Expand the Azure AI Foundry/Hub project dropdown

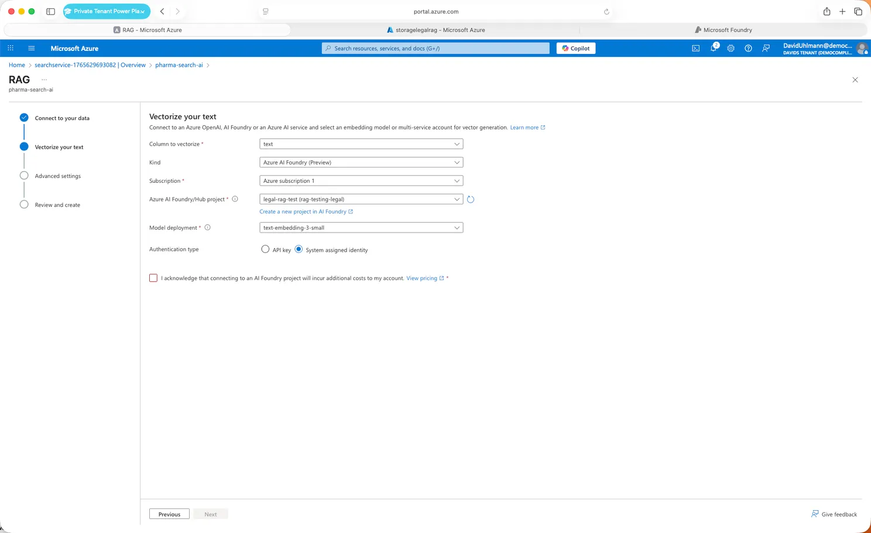(x=361, y=199)
